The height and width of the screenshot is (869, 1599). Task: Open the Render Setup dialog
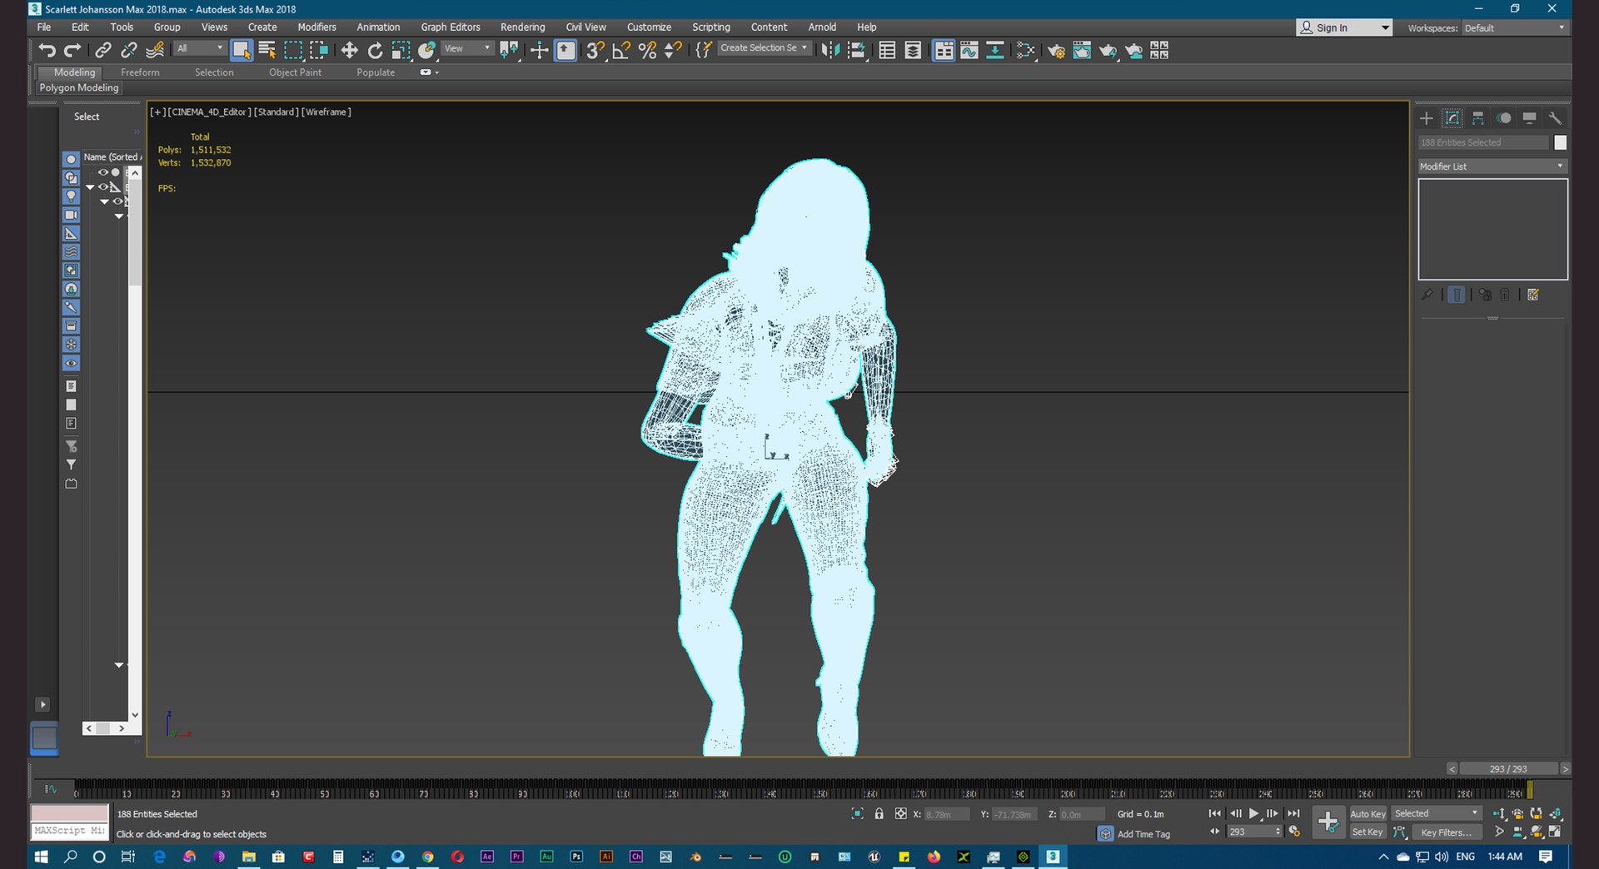(1056, 51)
